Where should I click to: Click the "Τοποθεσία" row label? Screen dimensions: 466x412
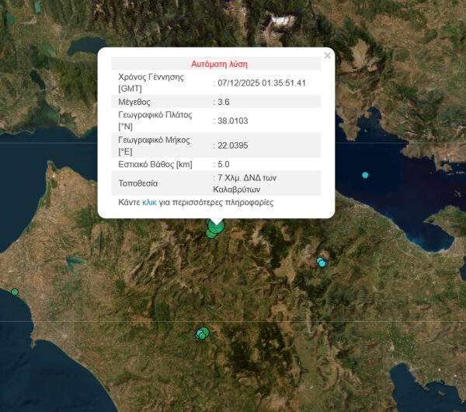pyautogui.click(x=137, y=183)
